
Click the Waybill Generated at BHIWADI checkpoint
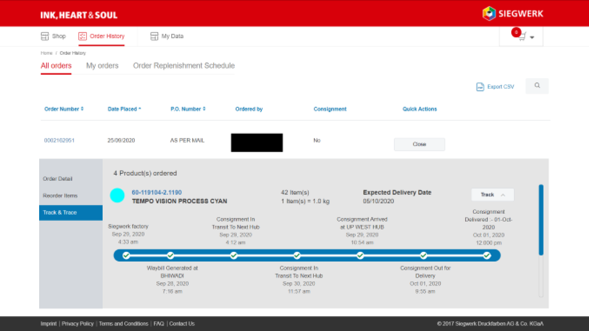coord(170,255)
